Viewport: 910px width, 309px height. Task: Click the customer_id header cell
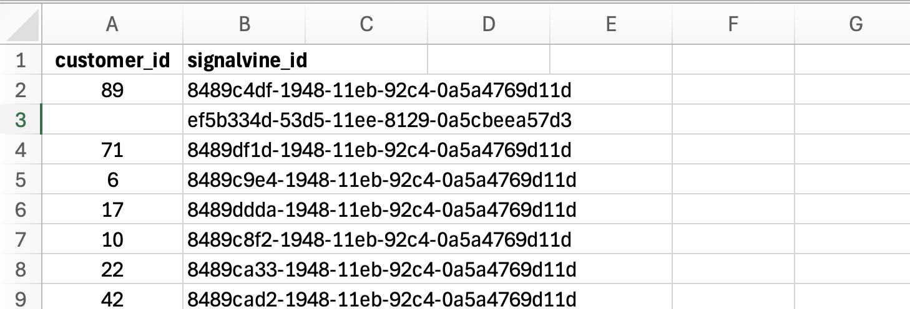click(112, 60)
